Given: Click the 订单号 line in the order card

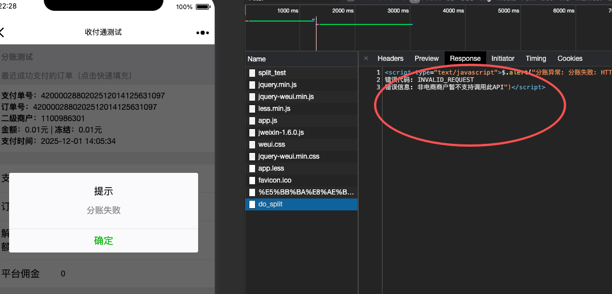Looking at the screenshot, I should point(79,107).
